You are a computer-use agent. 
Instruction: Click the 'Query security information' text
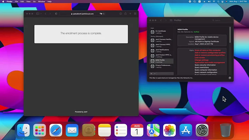(205, 65)
